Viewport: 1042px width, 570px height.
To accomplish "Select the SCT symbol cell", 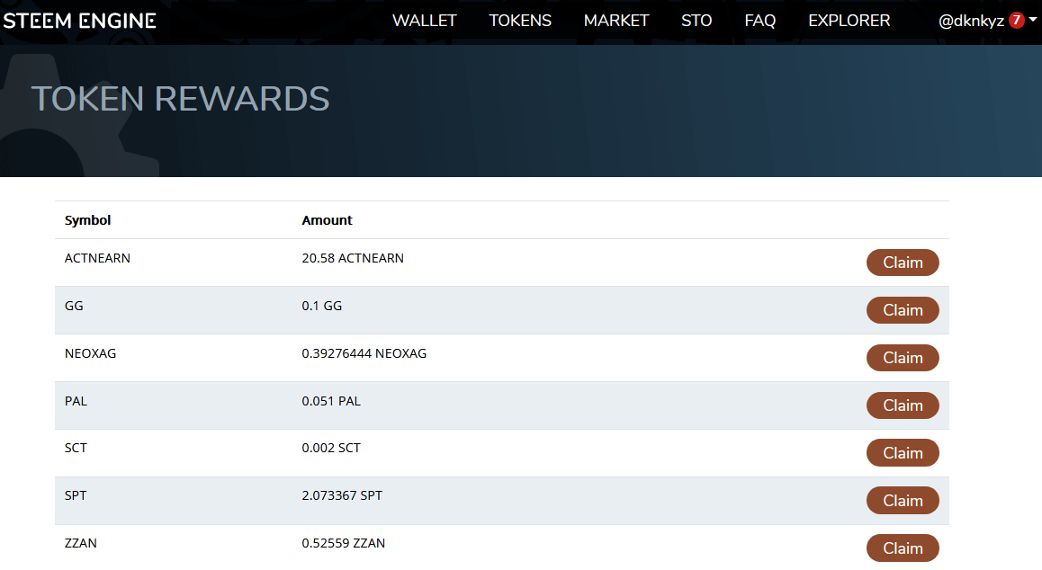I will click(76, 448).
